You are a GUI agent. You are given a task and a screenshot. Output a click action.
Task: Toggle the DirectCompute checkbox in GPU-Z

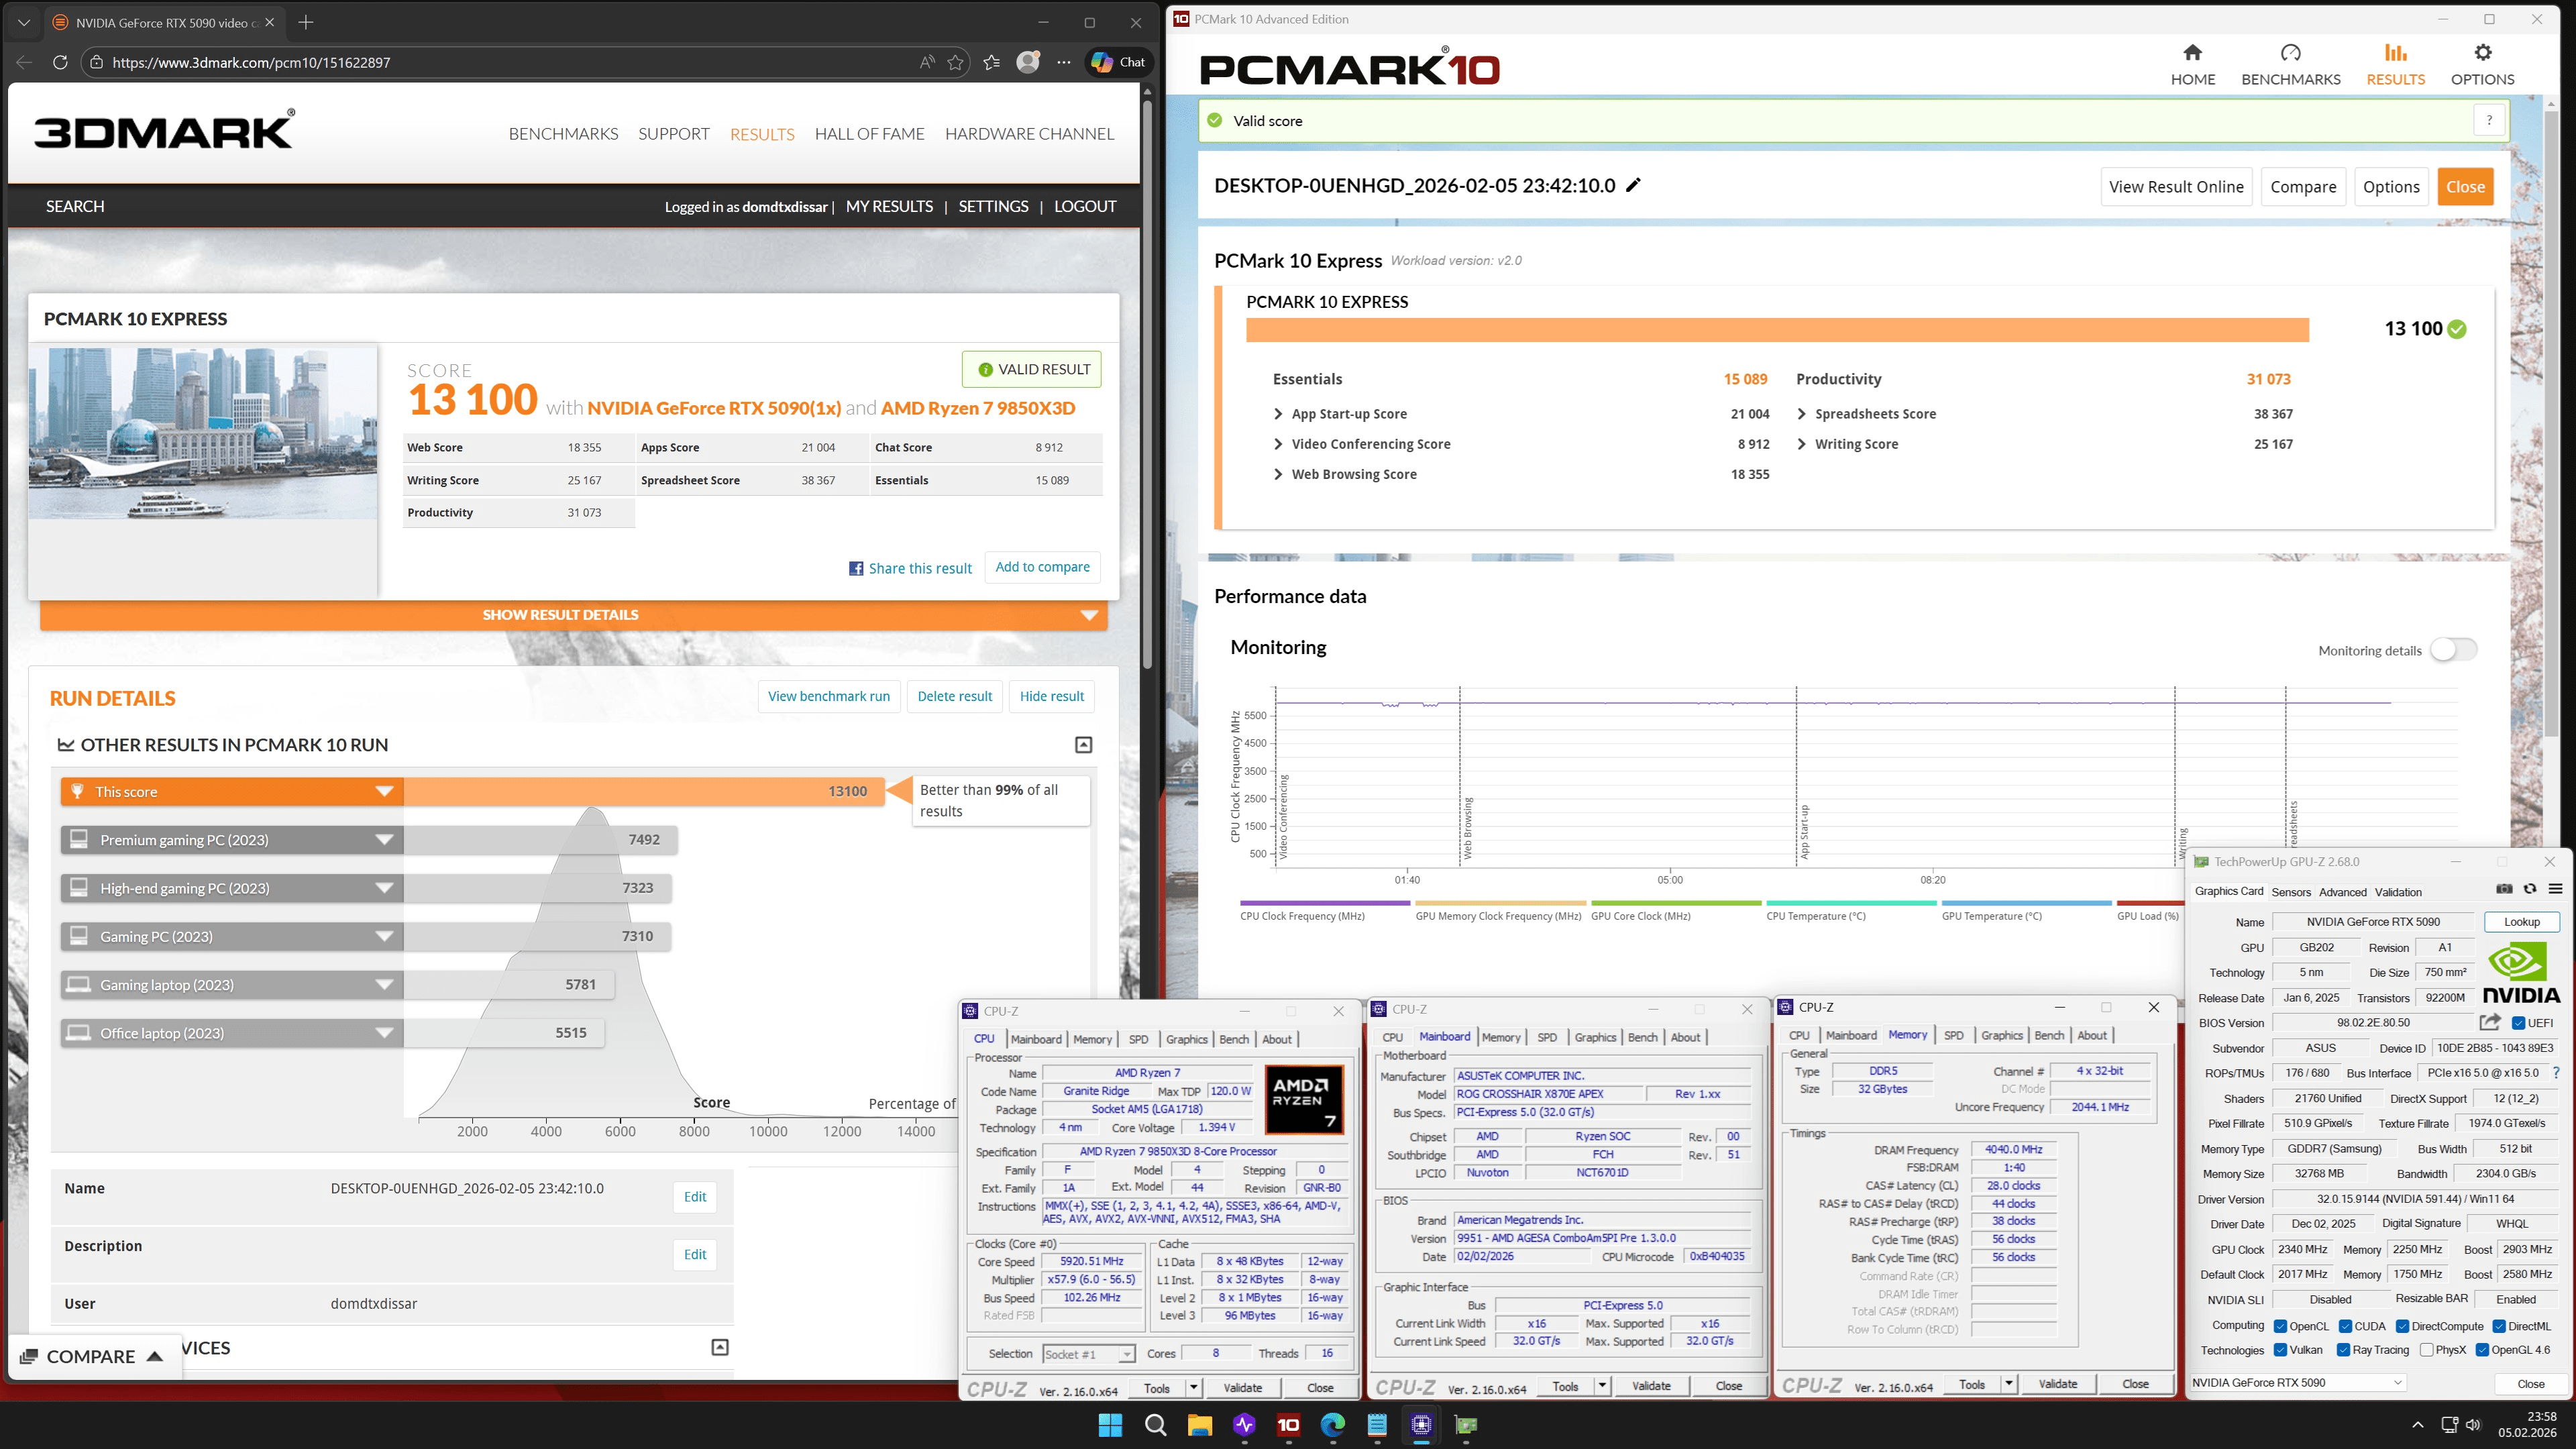[x=2402, y=1326]
